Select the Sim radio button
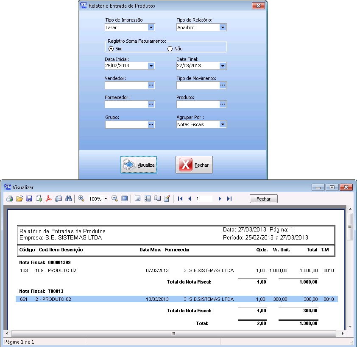The height and width of the screenshot is (347, 357). pos(111,49)
